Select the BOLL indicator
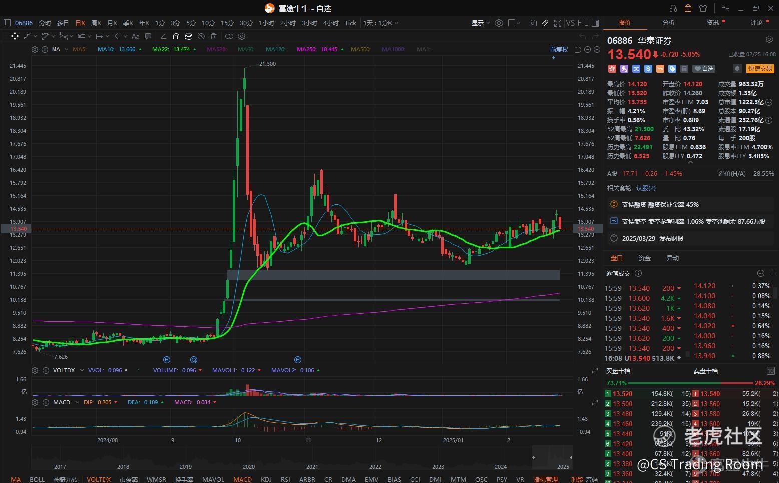Screen dimensions: 779x483 [x=37, y=479]
